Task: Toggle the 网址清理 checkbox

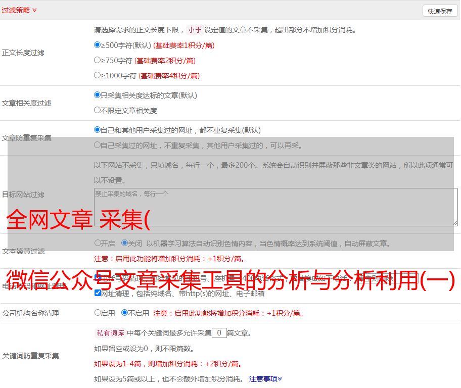Action: coord(98,293)
